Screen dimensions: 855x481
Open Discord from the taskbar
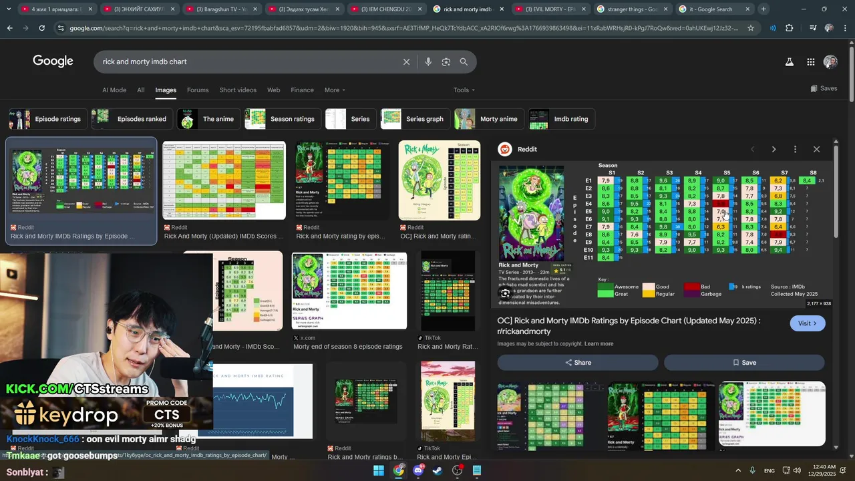tap(418, 470)
